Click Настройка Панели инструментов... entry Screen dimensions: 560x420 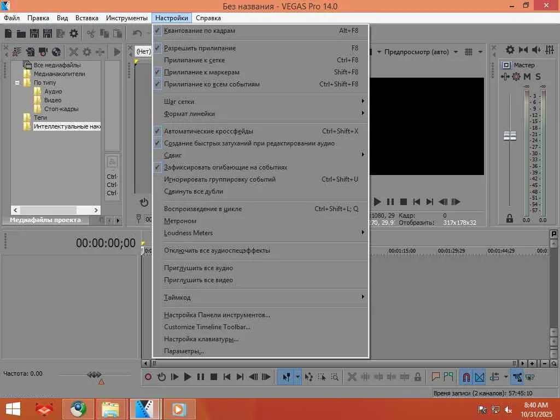(x=261, y=315)
